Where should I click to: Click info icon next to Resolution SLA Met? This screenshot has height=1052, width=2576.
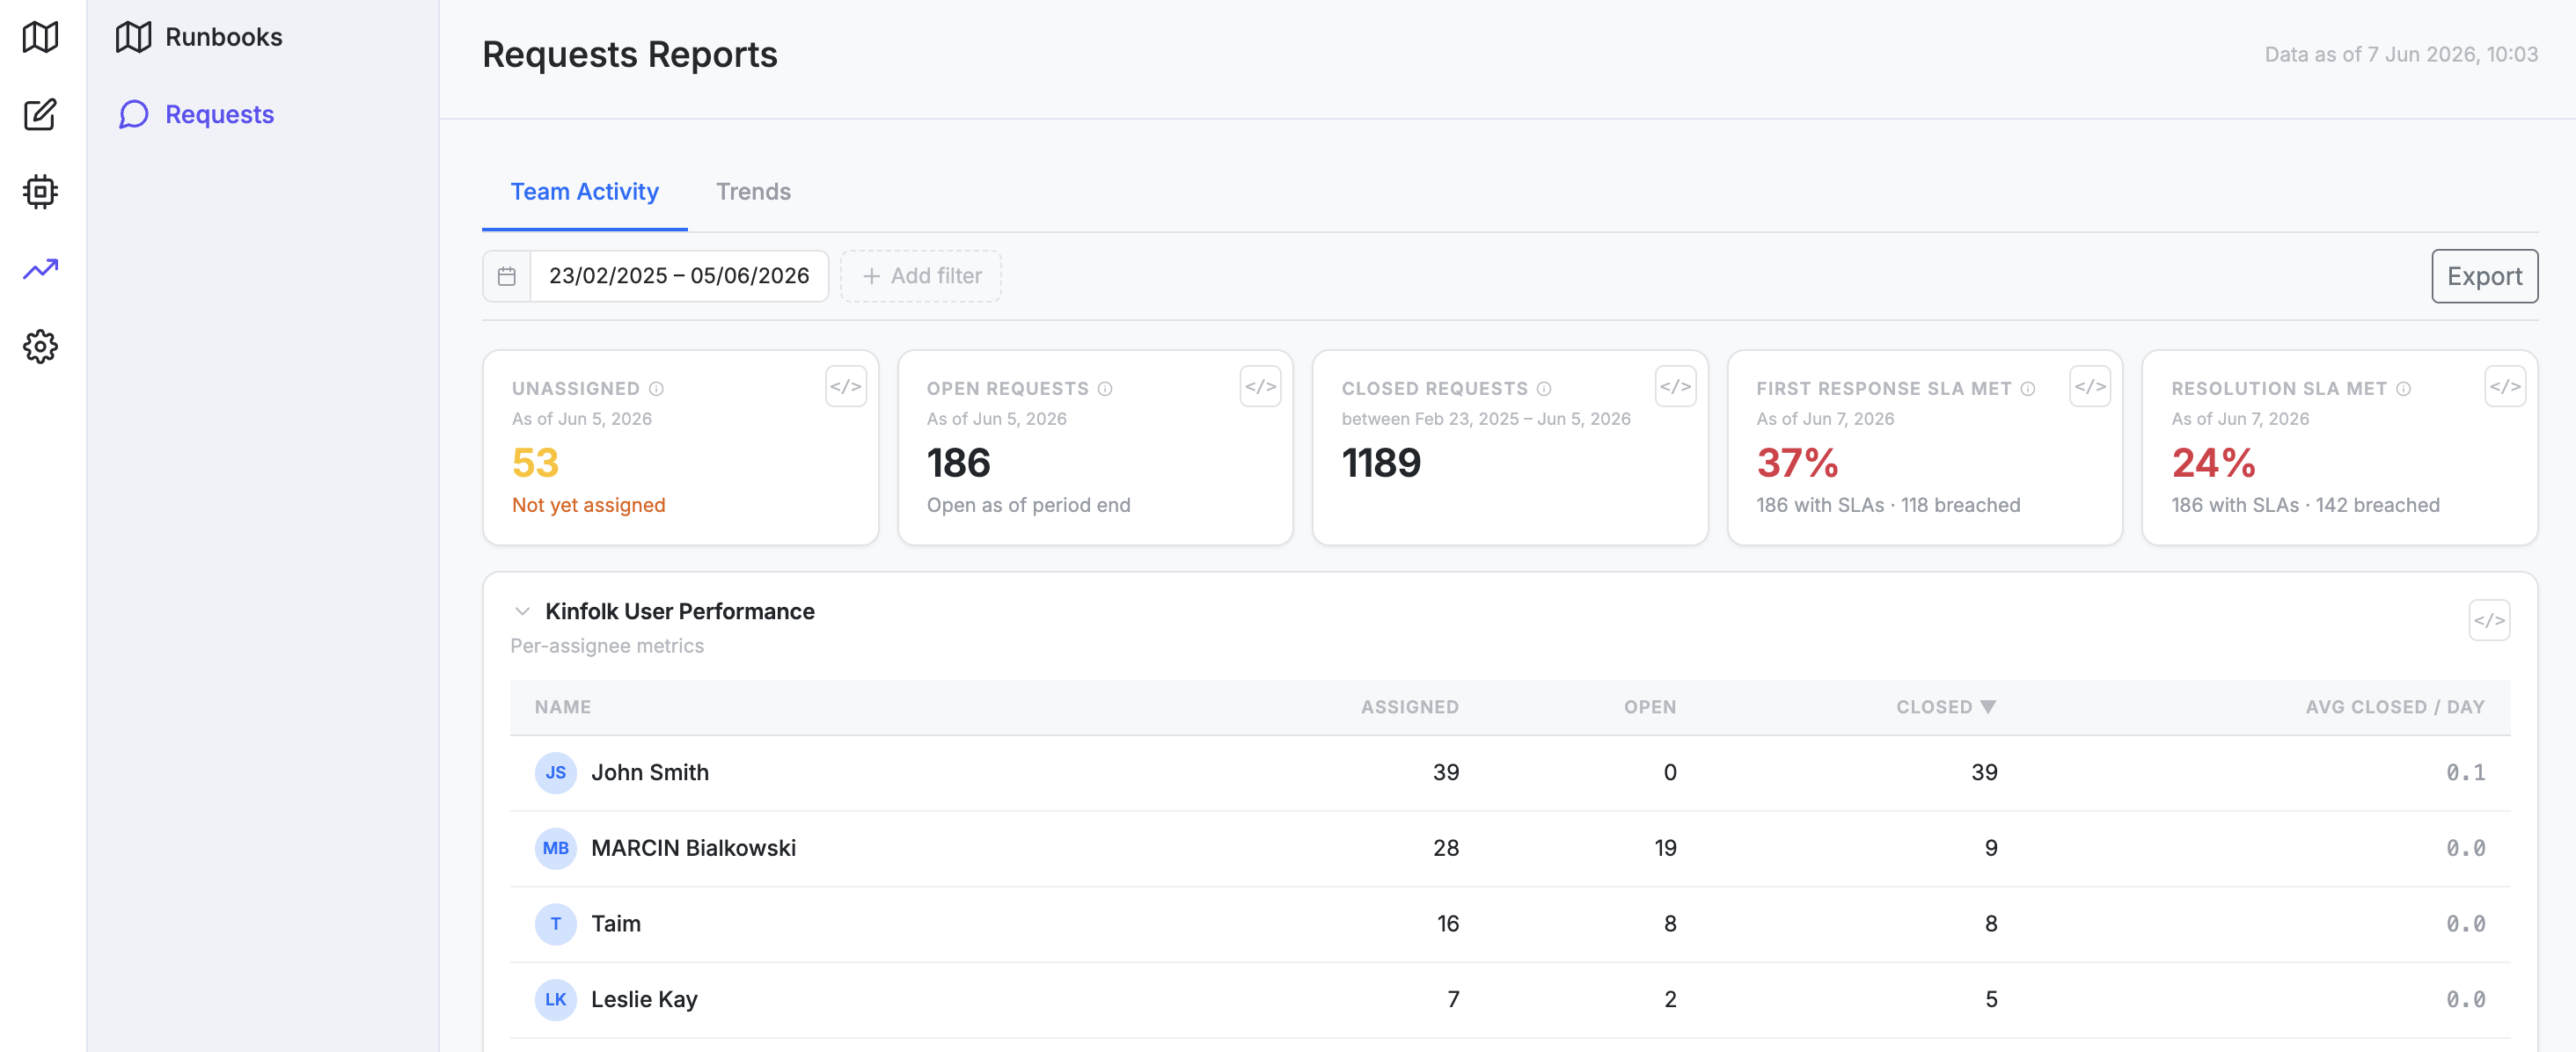(2403, 389)
